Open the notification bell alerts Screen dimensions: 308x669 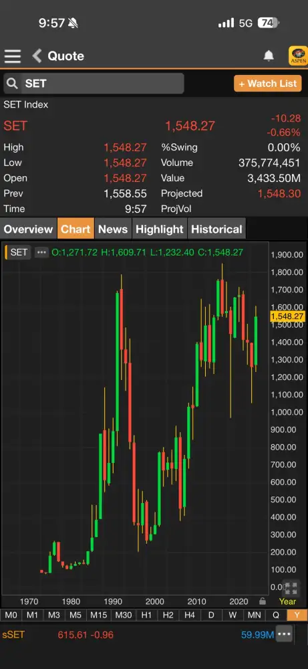coord(269,56)
